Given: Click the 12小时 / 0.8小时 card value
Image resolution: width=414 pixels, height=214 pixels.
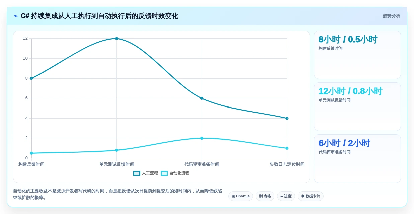Looking at the screenshot, I should click(x=350, y=91).
